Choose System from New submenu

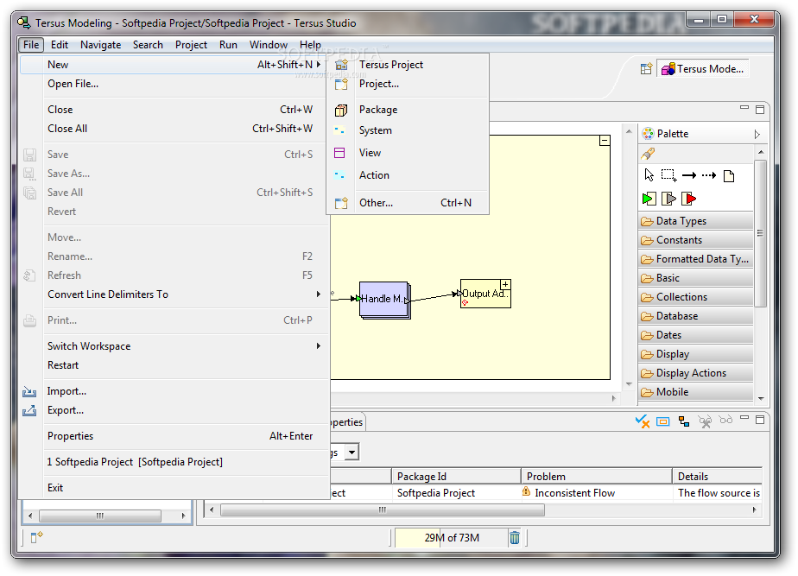[x=408, y=130]
